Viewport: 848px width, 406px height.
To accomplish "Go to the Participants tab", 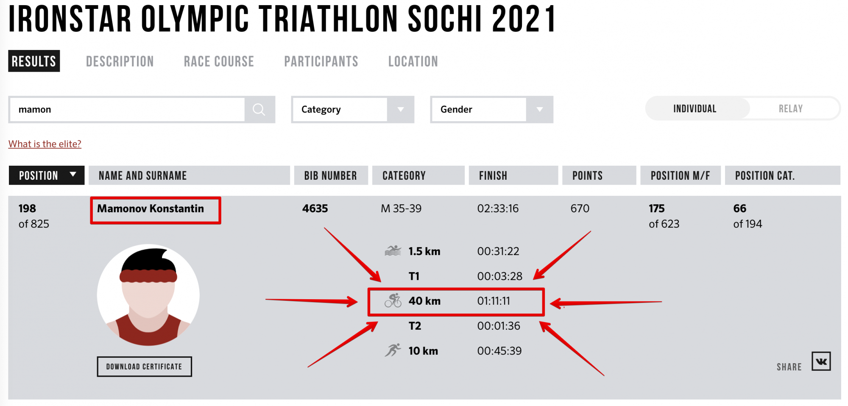I will tap(321, 61).
